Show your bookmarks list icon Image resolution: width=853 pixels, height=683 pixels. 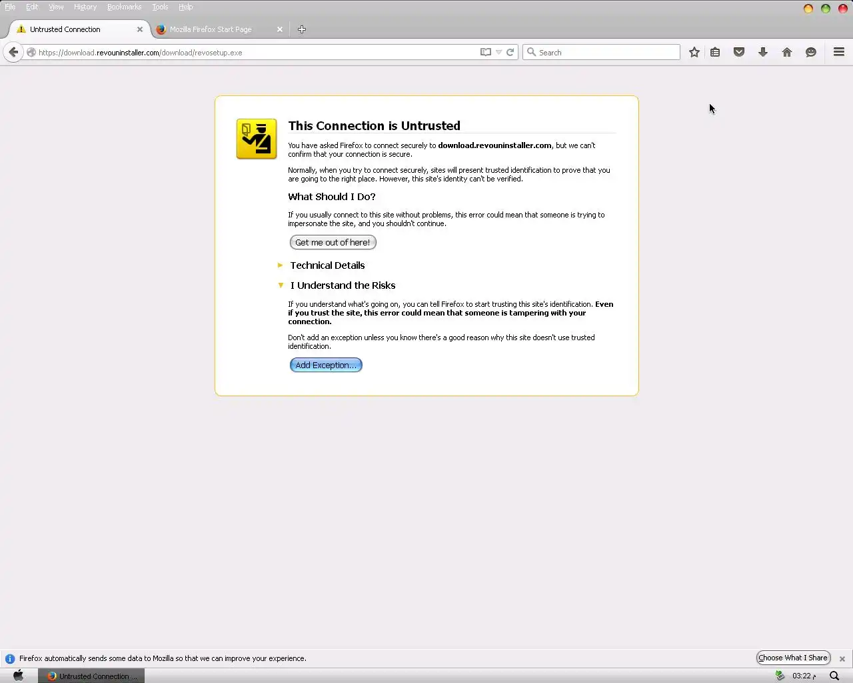click(x=715, y=52)
